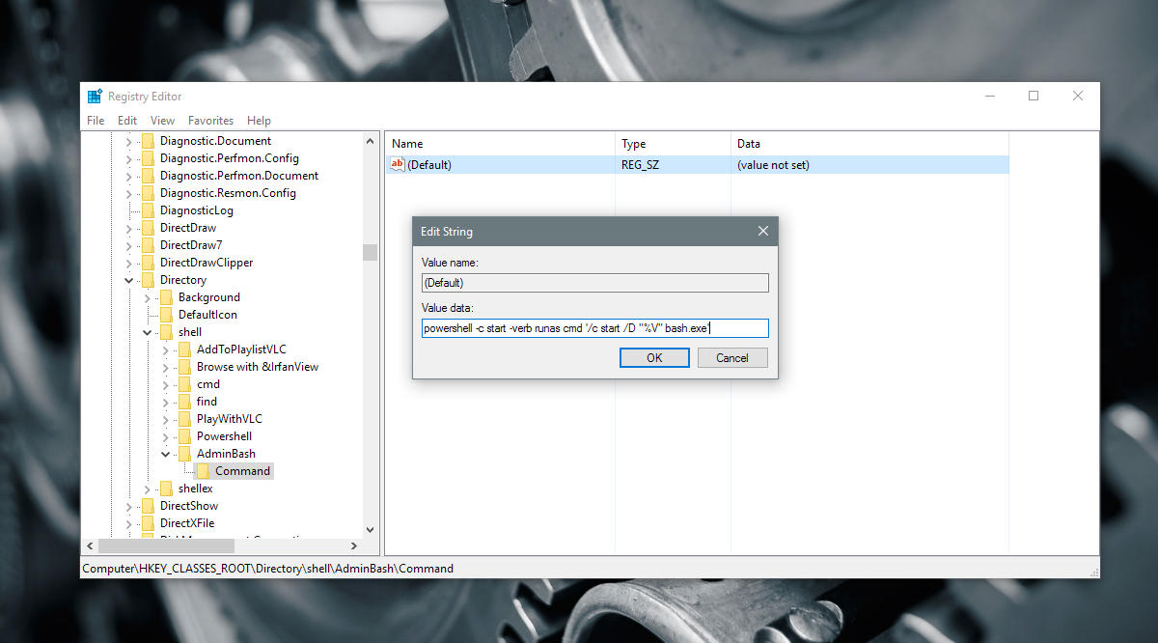Sort values by Data column header

[x=869, y=144]
